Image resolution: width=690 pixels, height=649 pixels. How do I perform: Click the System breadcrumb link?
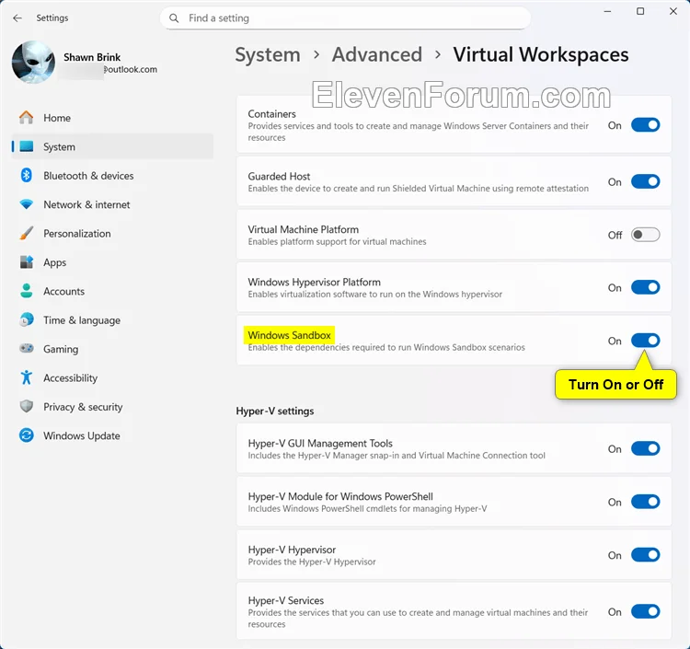(x=268, y=55)
